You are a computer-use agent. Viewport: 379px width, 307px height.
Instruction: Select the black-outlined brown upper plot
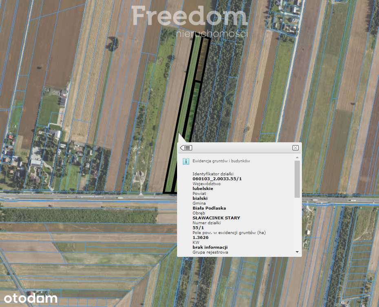coord(202,59)
